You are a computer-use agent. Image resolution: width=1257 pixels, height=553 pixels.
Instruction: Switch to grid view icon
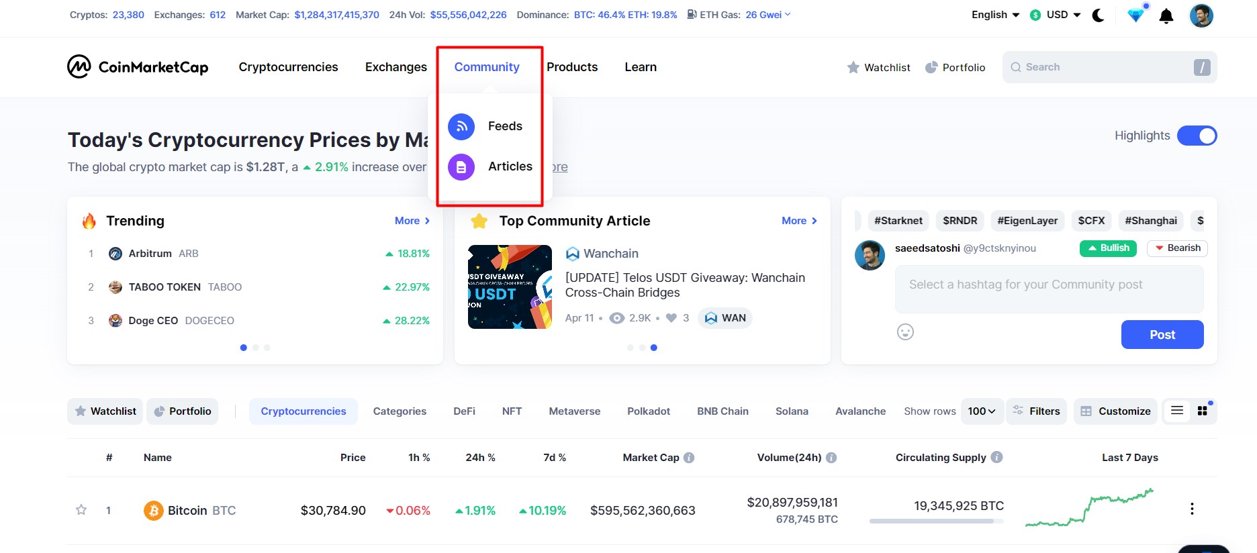[1202, 411]
